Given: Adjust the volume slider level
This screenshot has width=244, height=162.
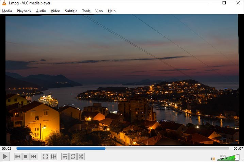Looking at the screenshot, I should click(x=228, y=158).
